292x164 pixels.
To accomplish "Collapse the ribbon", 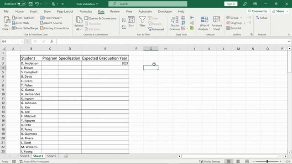I will [289, 35].
